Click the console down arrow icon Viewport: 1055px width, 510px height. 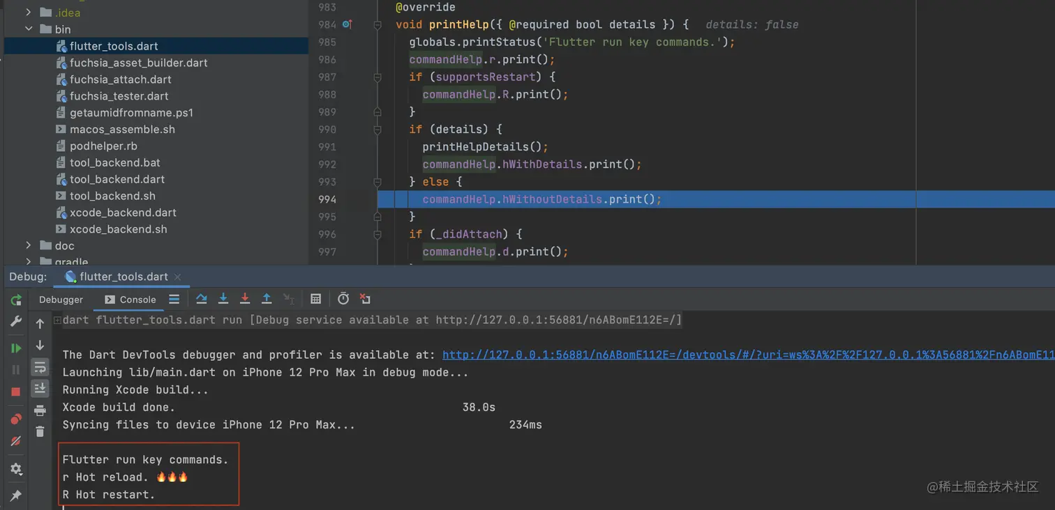(40, 345)
